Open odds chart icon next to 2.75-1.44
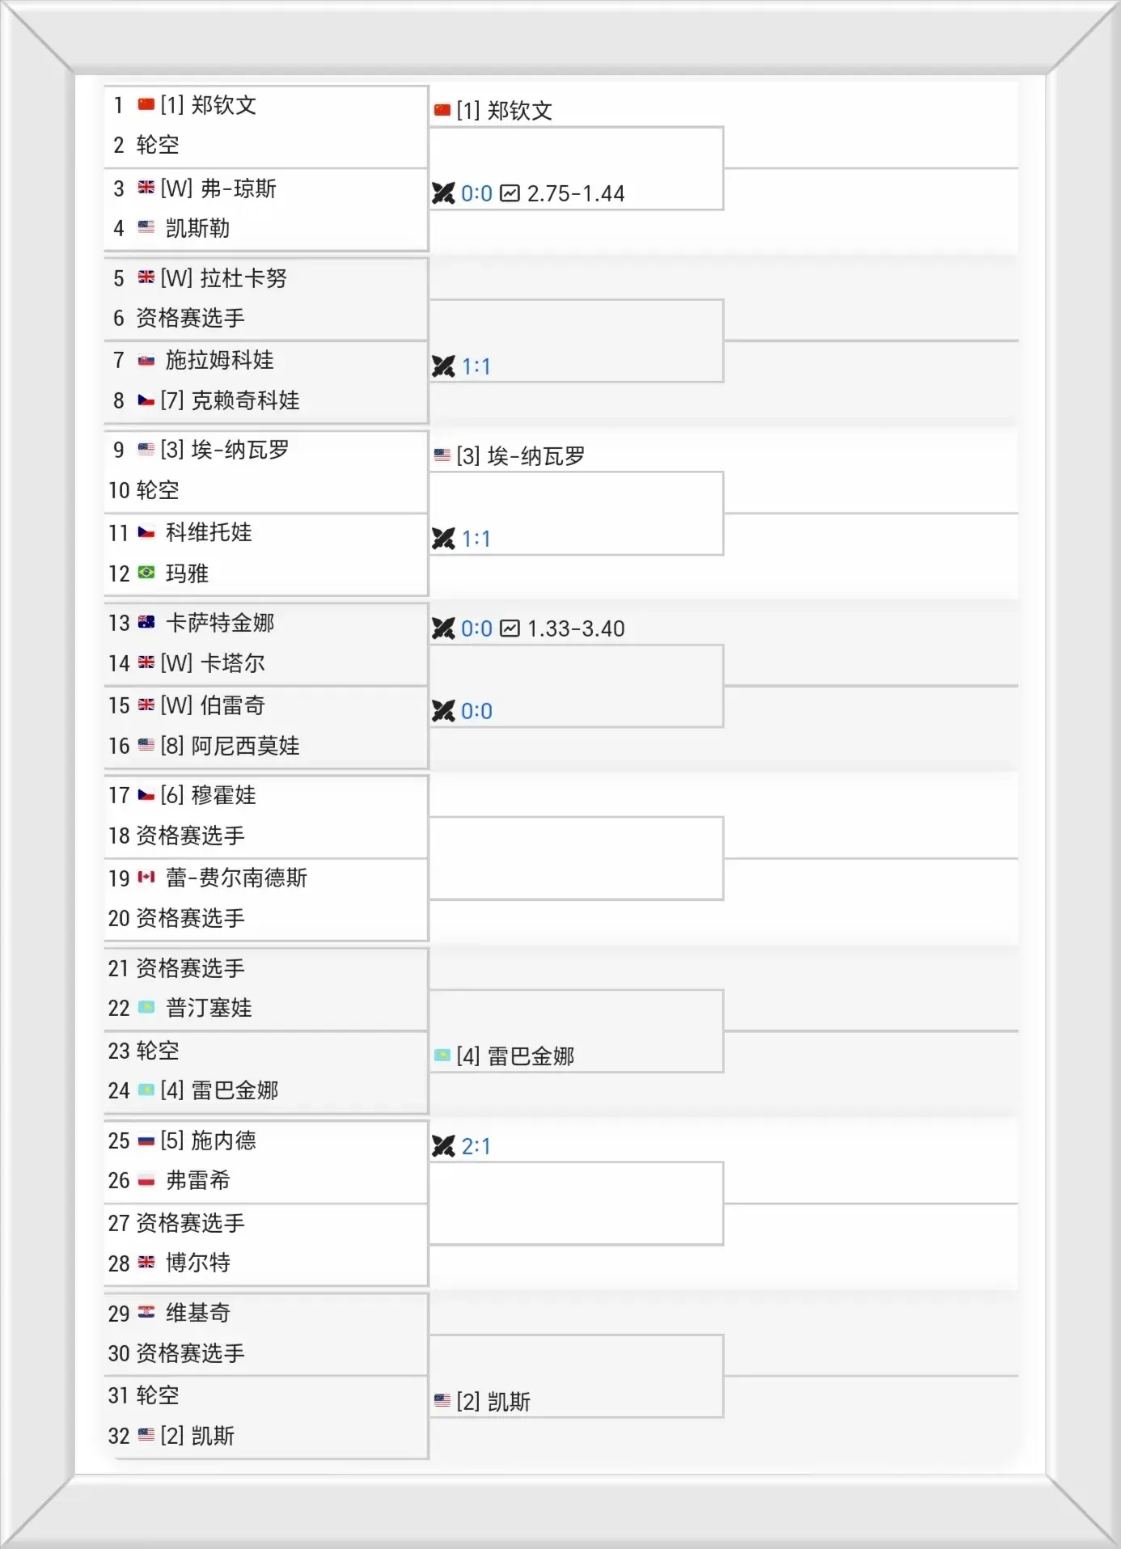The width and height of the screenshot is (1121, 1549). (510, 193)
